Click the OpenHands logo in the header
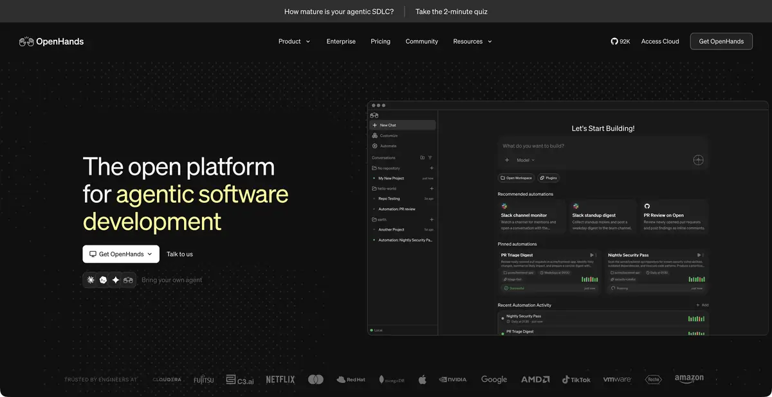This screenshot has height=397, width=772. click(51, 41)
